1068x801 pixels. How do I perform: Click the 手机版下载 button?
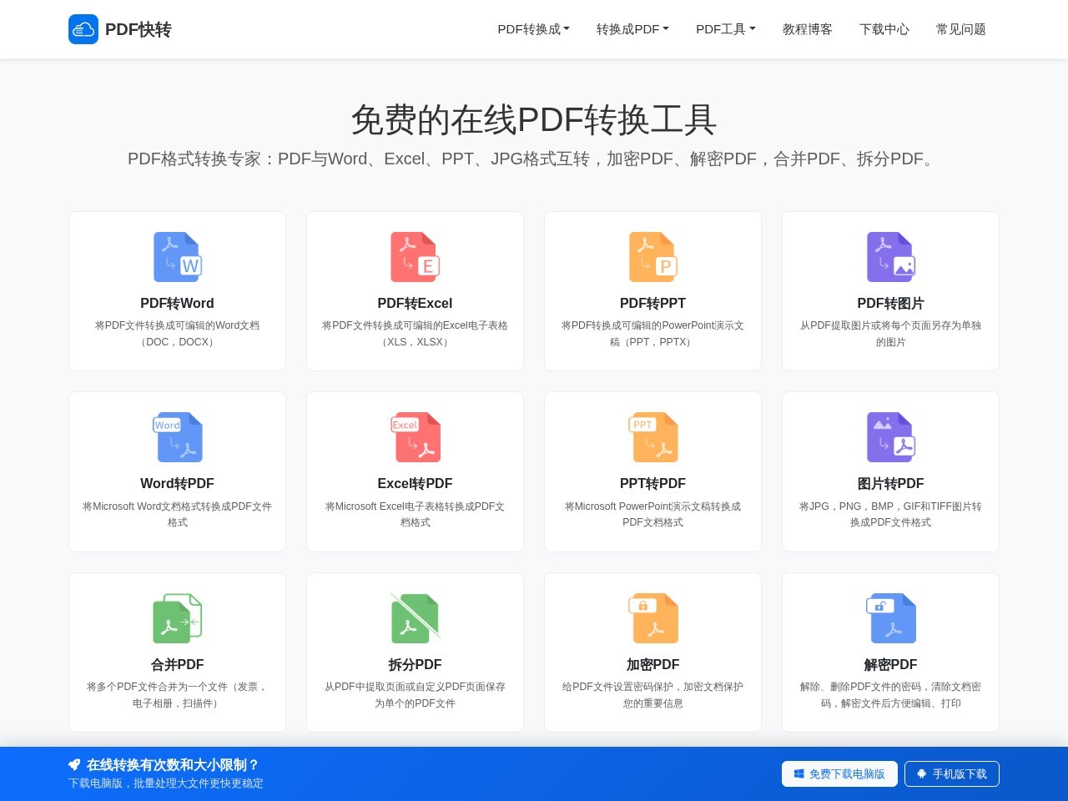point(952,773)
